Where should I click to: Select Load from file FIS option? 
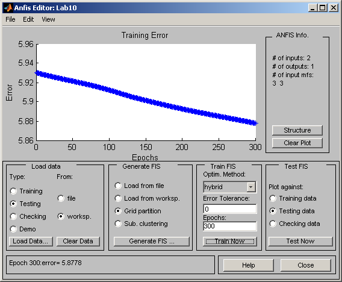[118, 186]
